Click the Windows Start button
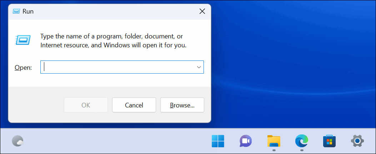 coord(218,141)
